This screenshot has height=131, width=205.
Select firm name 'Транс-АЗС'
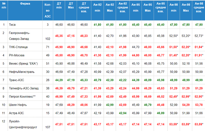[x=16, y=80]
